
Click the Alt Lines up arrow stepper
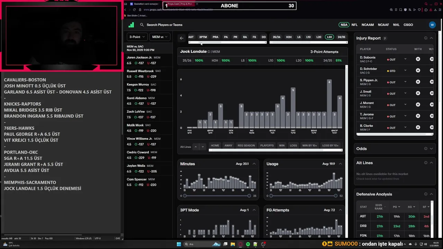coord(196,147)
